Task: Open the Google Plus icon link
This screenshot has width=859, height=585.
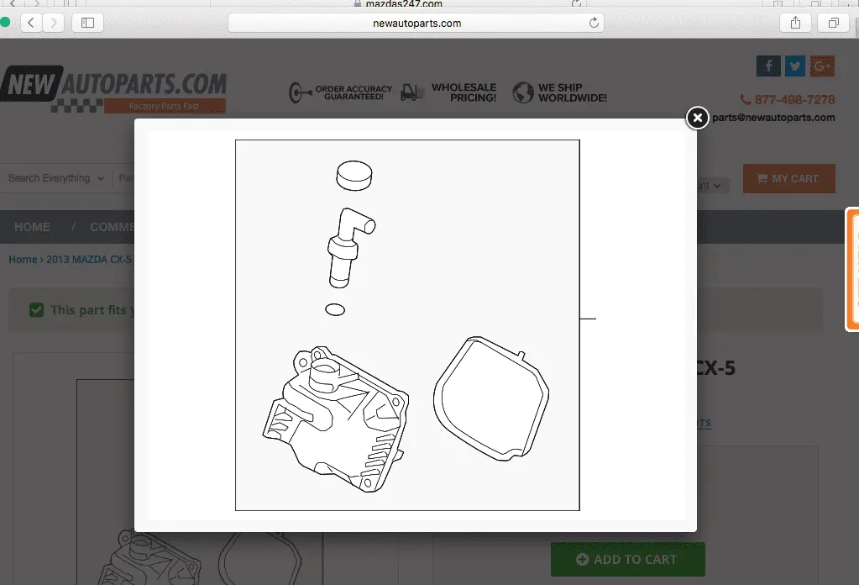Action: click(x=822, y=66)
